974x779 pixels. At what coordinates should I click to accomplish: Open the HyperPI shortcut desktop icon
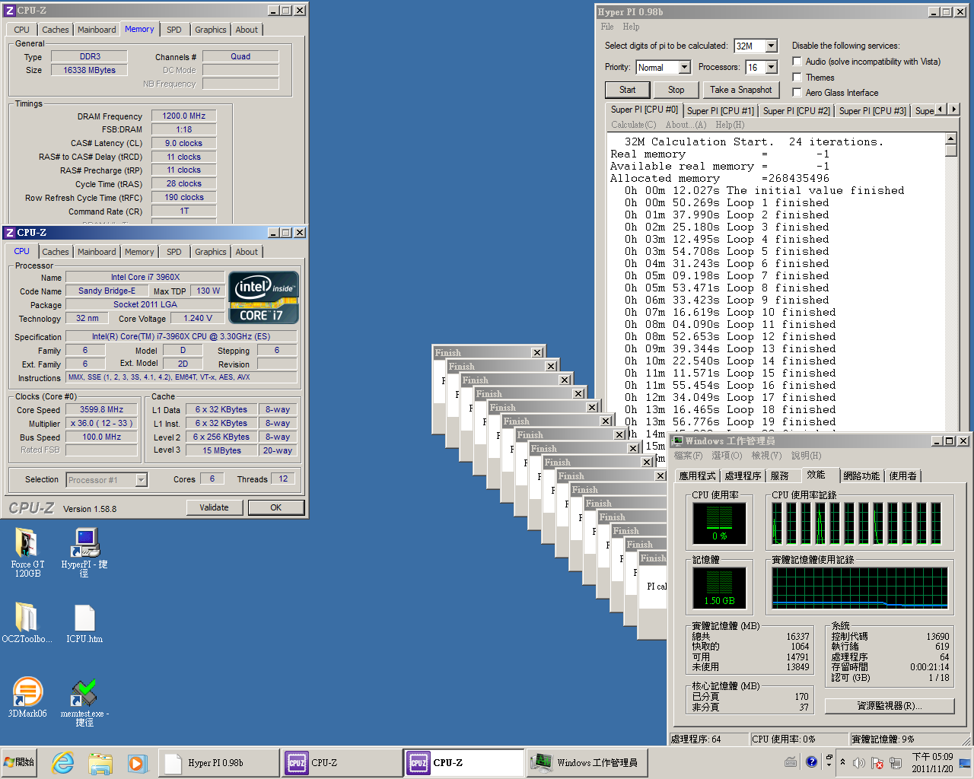(84, 551)
